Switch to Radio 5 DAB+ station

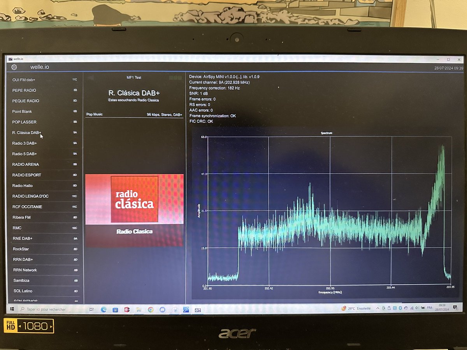[x=45, y=154]
